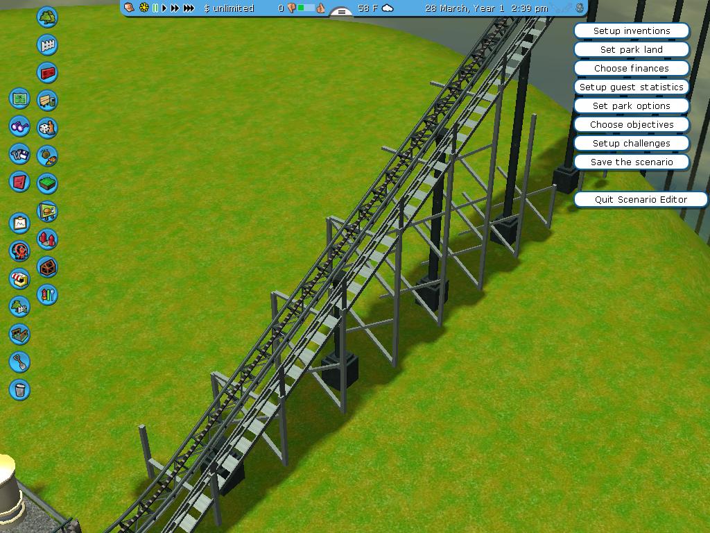The width and height of the screenshot is (710, 533).
Task: Open Set park options
Action: click(632, 105)
